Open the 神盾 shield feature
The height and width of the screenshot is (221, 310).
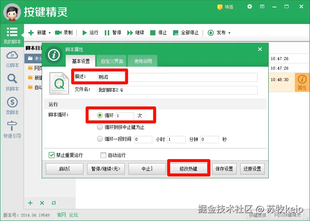[225, 7]
